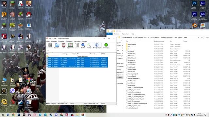Click the Add (Добавить) archive icon in WinRAR
Viewport: 209px width, 117px height.
click(x=50, y=46)
